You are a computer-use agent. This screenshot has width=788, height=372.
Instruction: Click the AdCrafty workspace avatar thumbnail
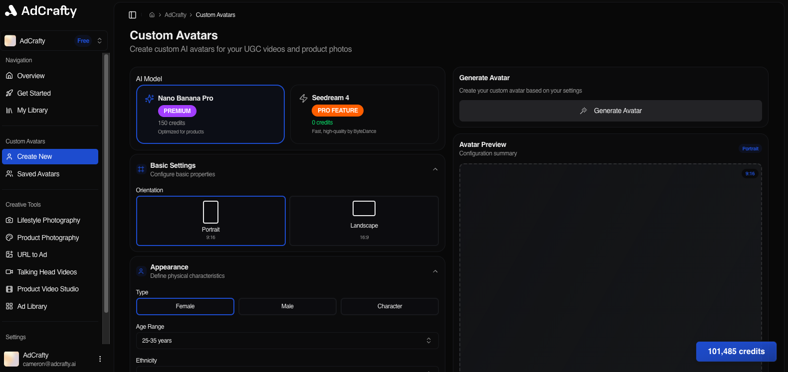(10, 41)
